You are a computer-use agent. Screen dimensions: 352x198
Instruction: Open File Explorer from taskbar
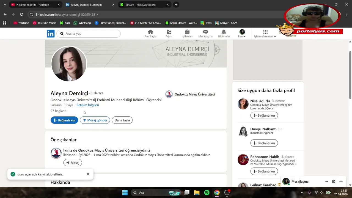coord(197,193)
